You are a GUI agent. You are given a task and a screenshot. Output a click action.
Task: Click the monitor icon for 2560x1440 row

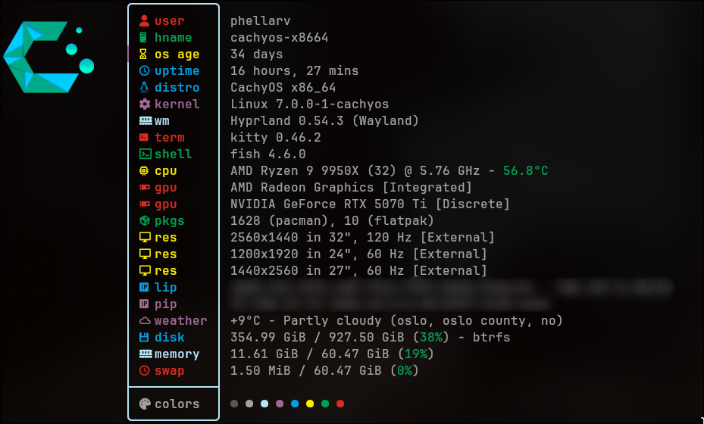point(145,237)
